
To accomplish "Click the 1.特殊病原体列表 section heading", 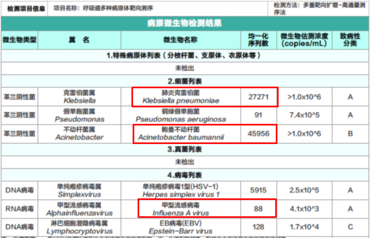I will point(185,56).
